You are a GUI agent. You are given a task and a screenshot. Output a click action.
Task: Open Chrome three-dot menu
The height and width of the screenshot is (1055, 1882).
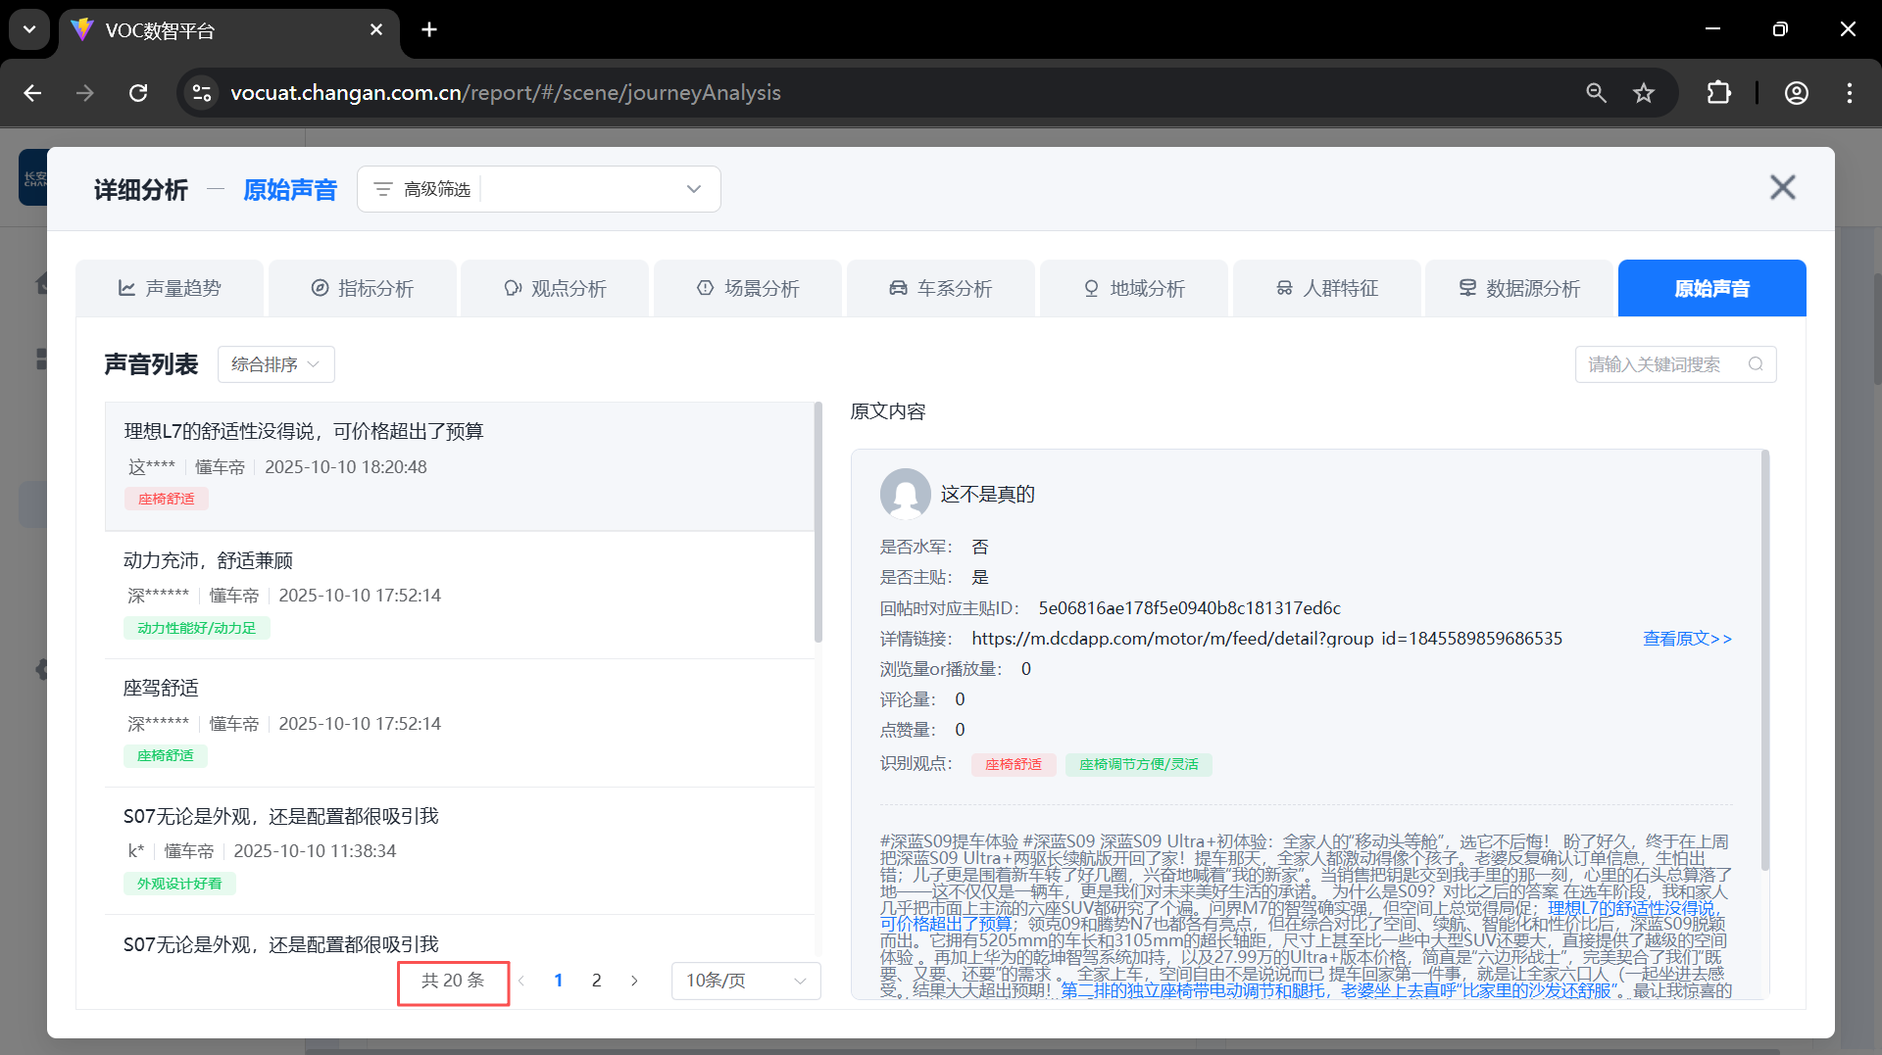point(1849,93)
